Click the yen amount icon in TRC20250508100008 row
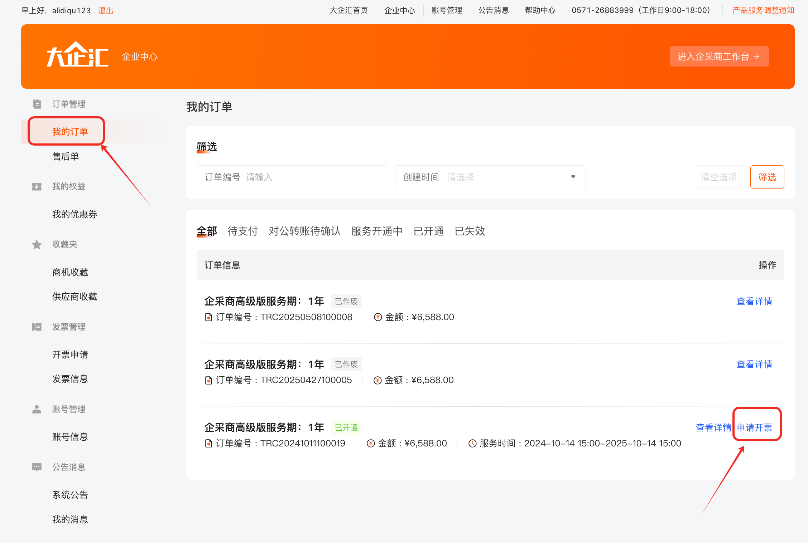808x543 pixels. point(378,317)
